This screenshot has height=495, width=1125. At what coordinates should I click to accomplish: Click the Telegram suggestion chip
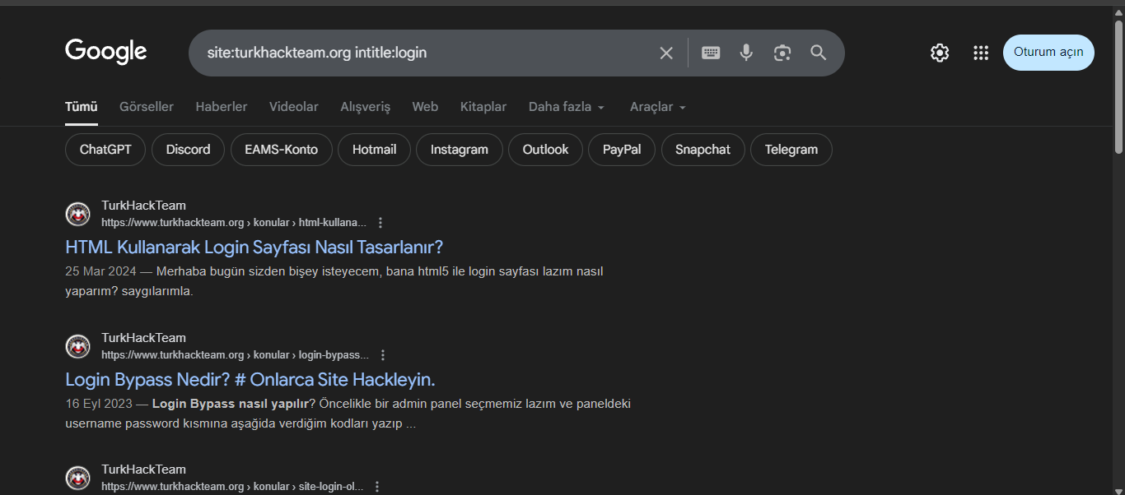(x=791, y=150)
